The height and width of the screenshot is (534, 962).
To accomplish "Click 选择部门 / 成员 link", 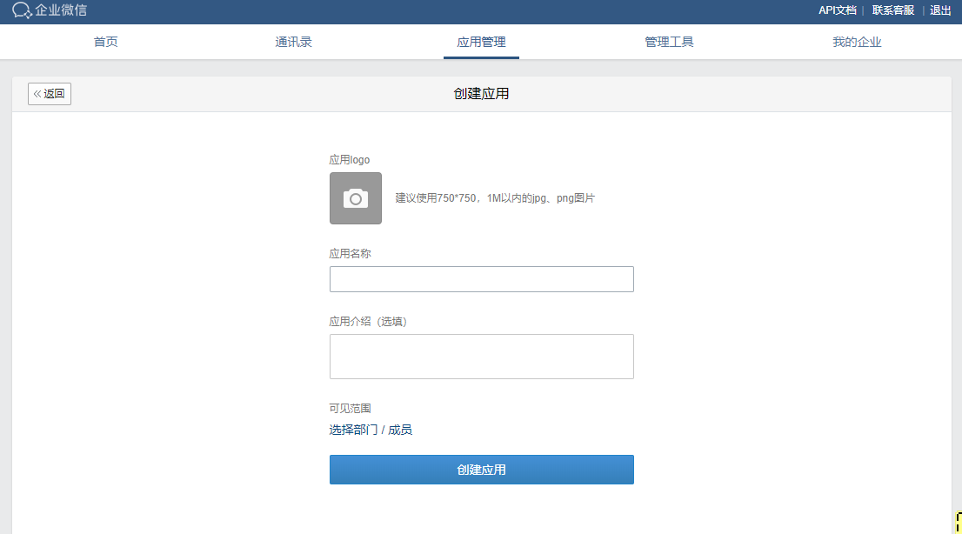I will coord(371,430).
